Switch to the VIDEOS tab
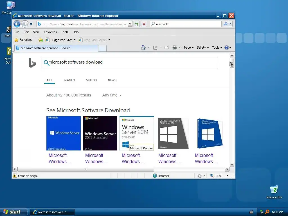 click(91, 80)
